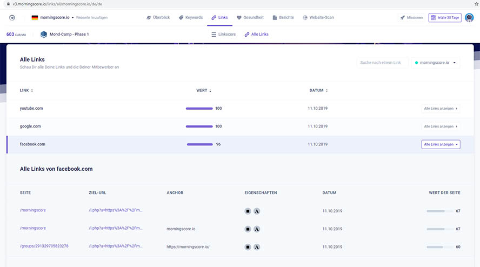
Task: Click calendar icon in letzte 30 Tage button
Action: 433,18
